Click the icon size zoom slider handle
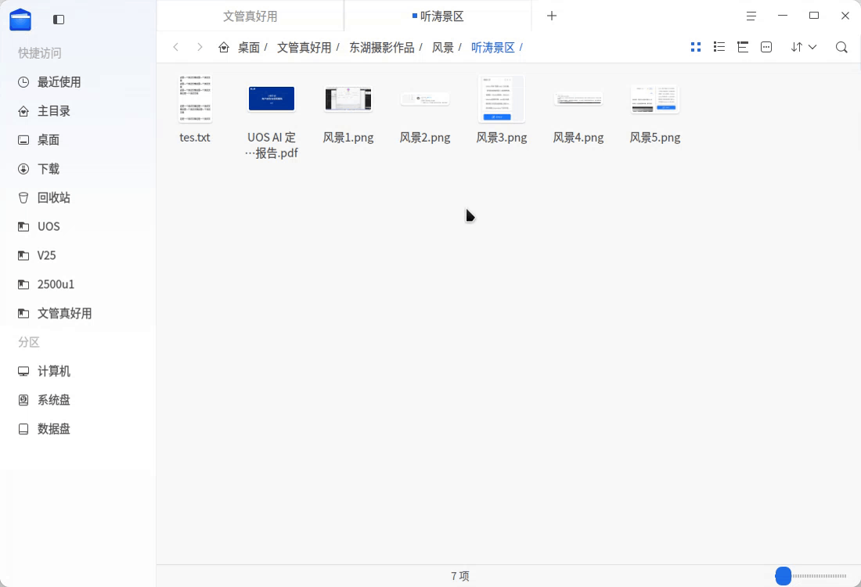The image size is (861, 587). click(783, 576)
